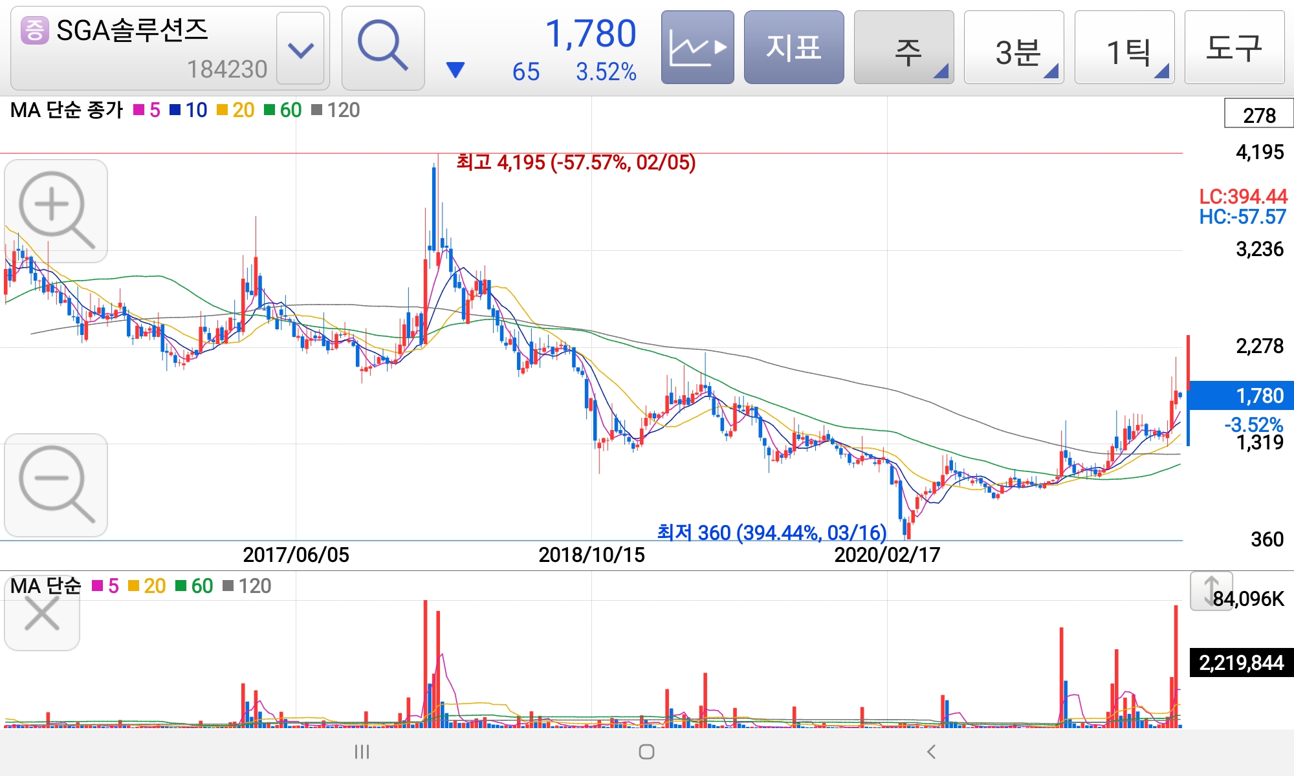
Task: Close the volume panel with X
Action: point(42,613)
